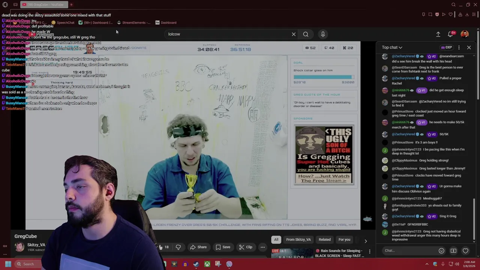Open the SpeechChat bookmark

pos(63,22)
